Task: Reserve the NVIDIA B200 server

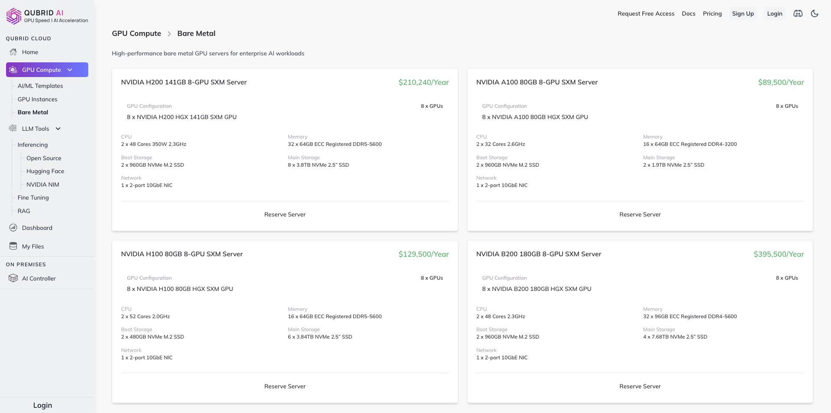Action: pyautogui.click(x=640, y=386)
